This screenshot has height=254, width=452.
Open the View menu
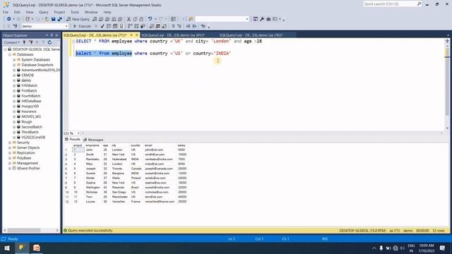pos(30,12)
